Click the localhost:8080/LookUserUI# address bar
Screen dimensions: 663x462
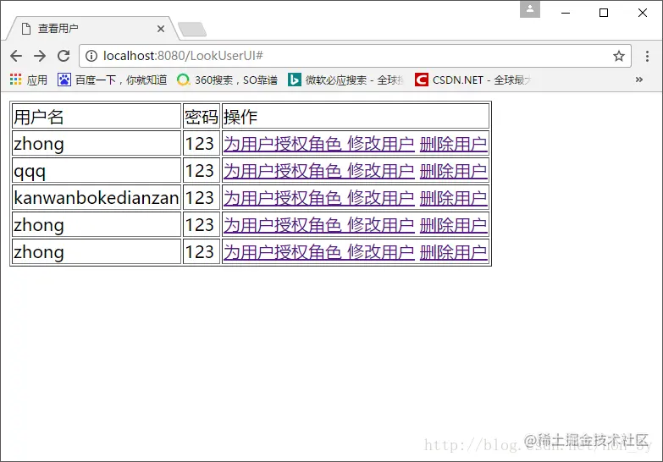click(354, 56)
